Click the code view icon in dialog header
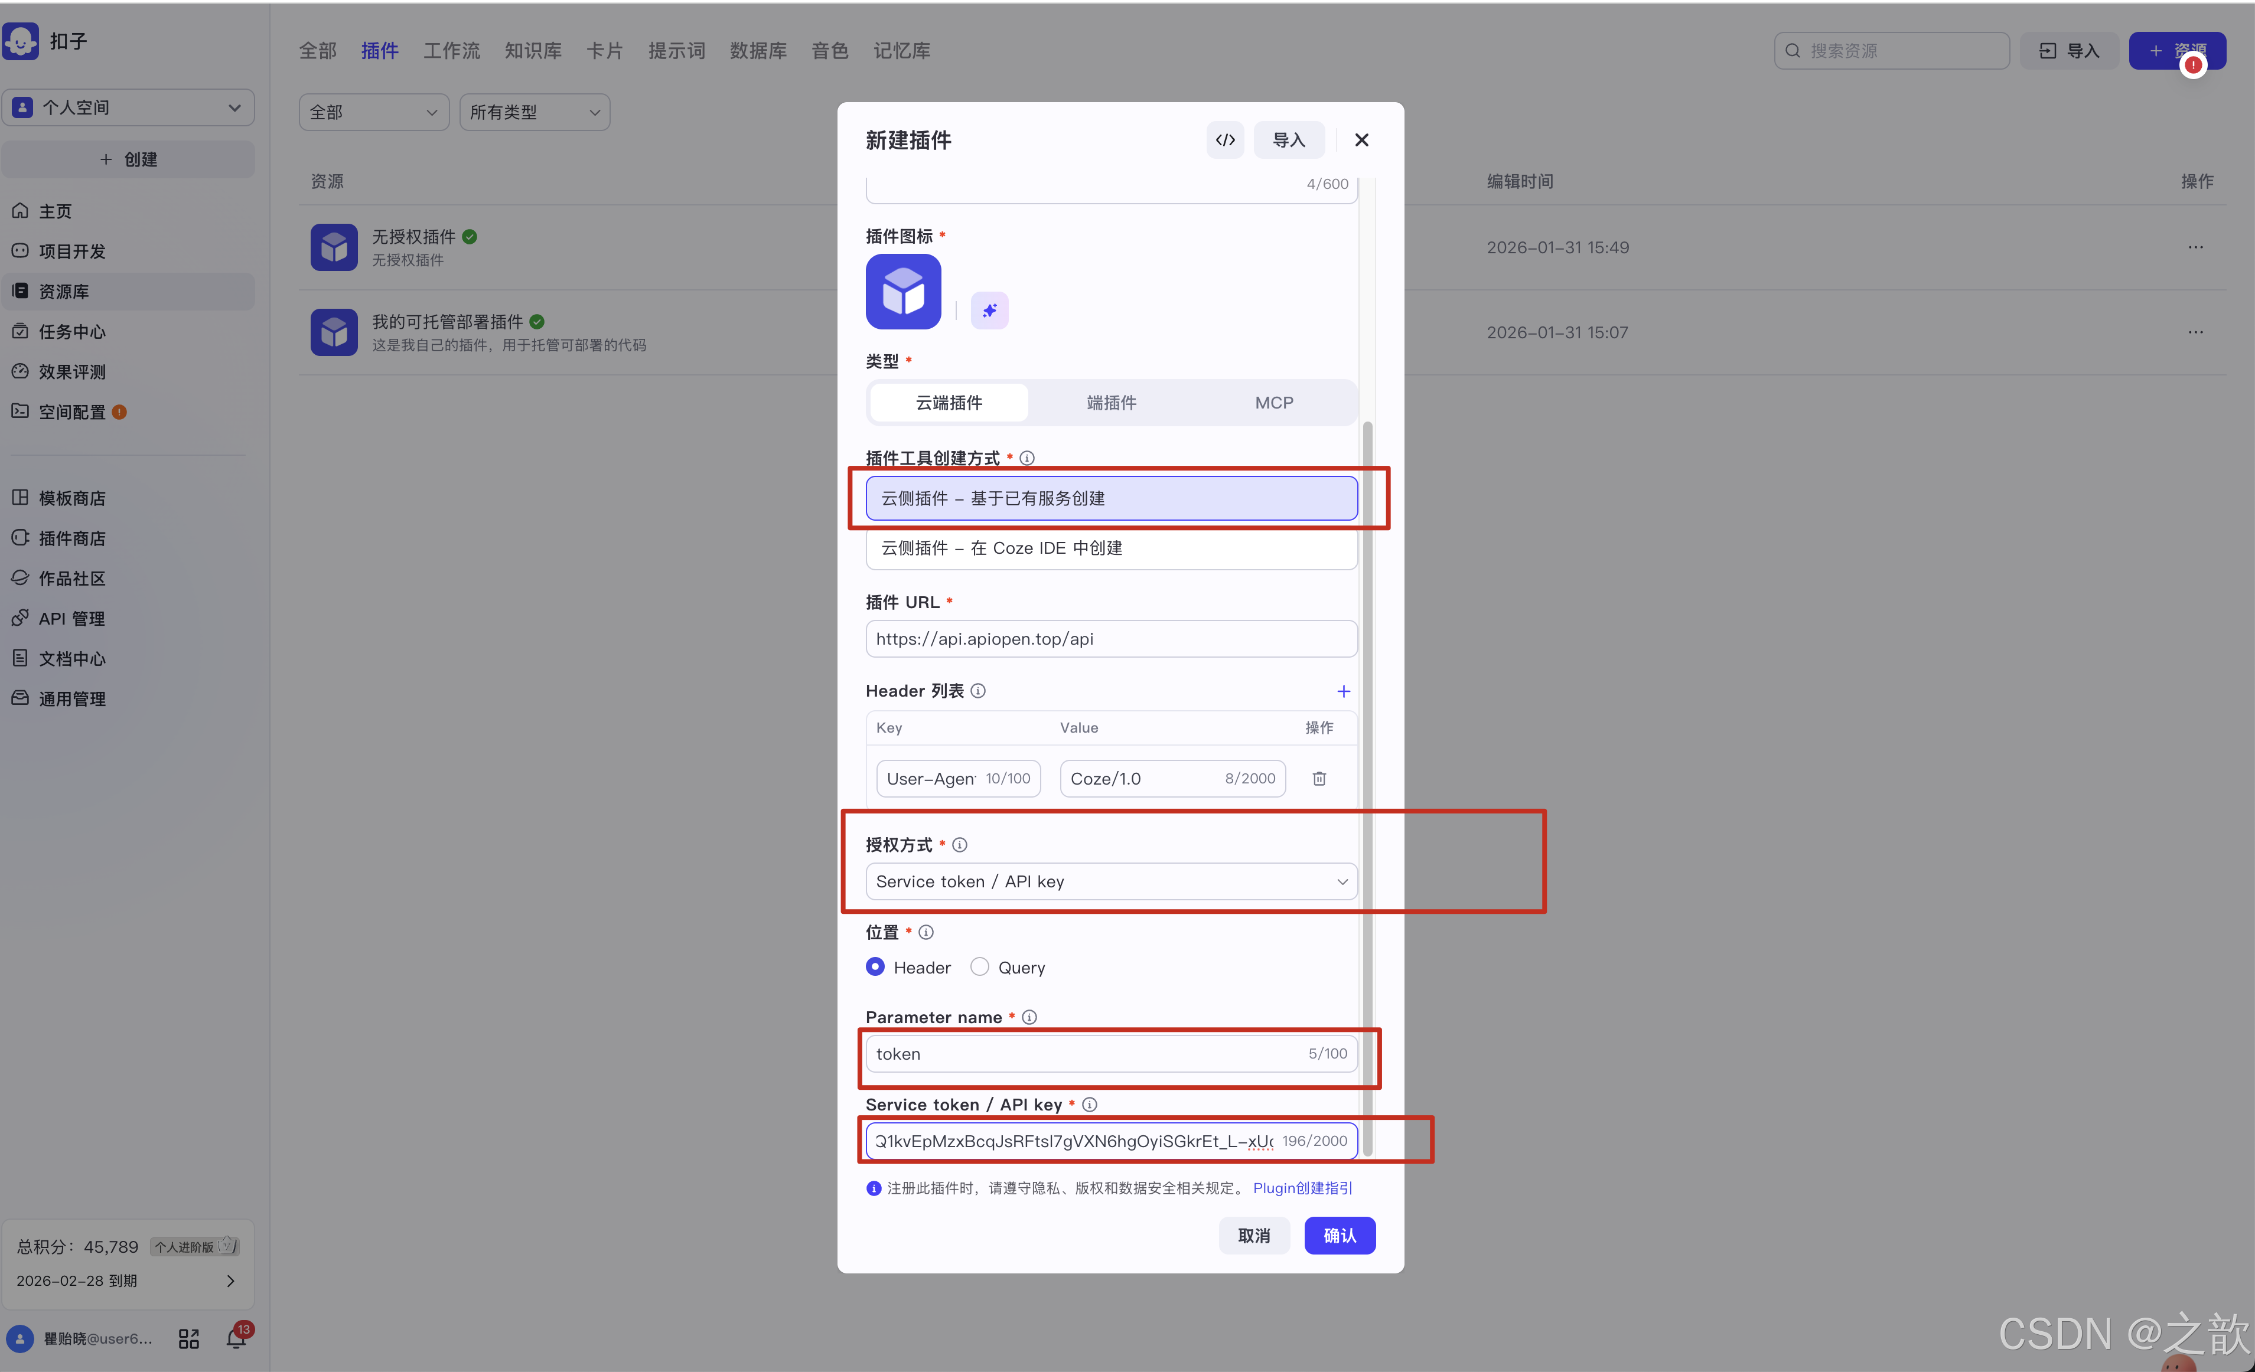This screenshot has width=2255, height=1372. [x=1224, y=140]
